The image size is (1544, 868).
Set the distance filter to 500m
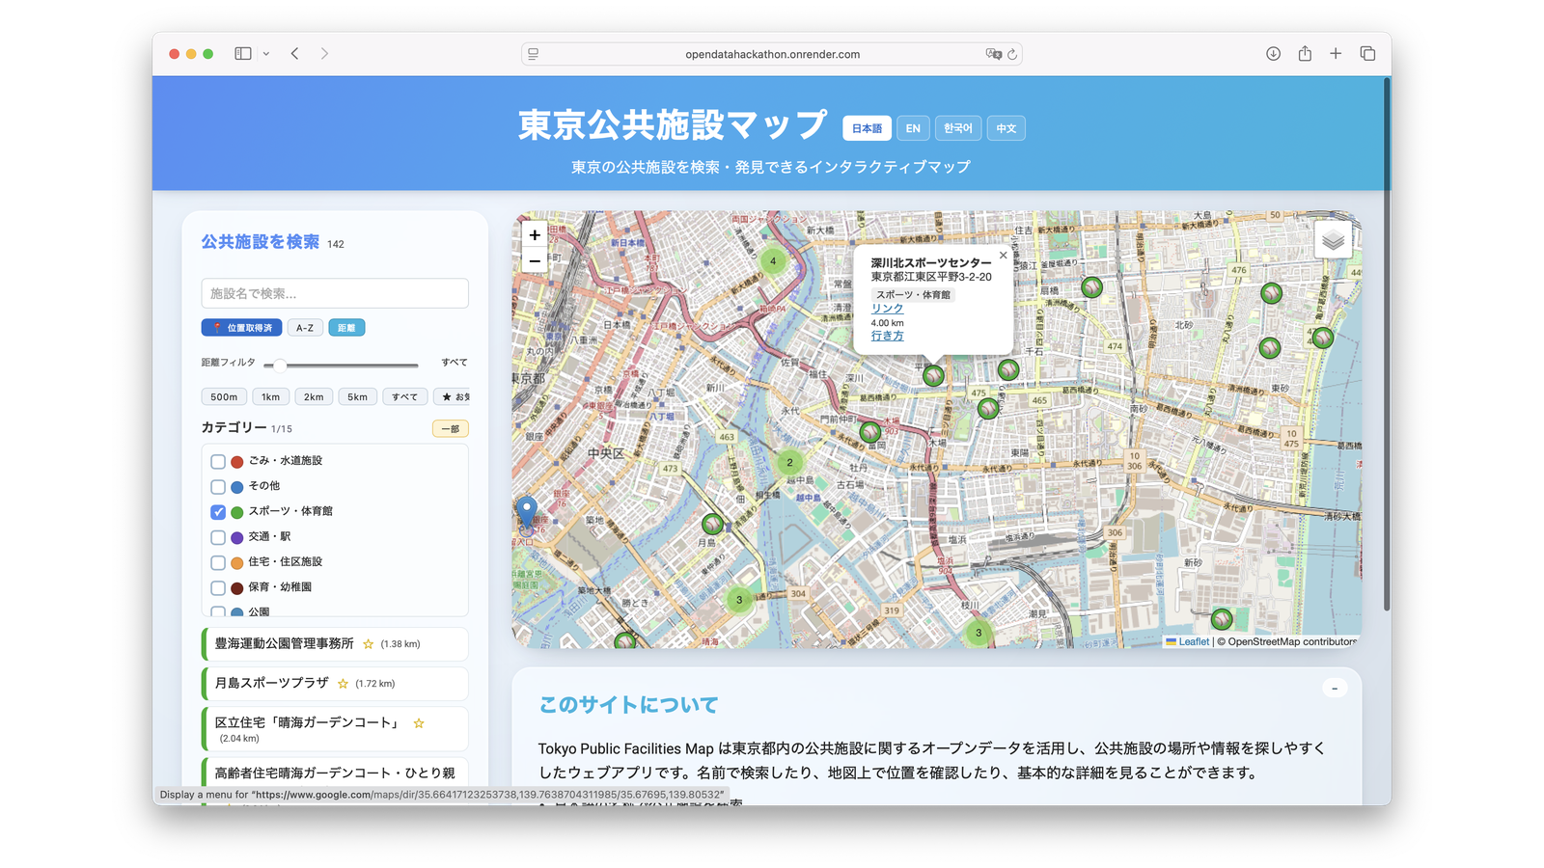[224, 396]
